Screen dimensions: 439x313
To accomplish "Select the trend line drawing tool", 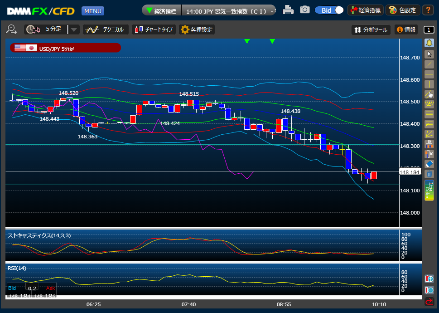I will [429, 64].
